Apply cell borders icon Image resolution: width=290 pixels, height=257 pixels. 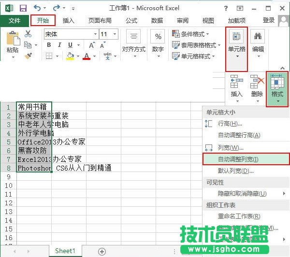49,56
